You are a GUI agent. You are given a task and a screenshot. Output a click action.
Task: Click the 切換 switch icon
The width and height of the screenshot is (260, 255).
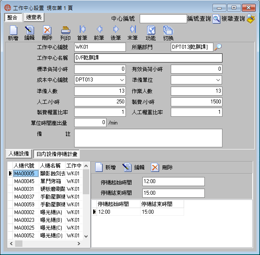pyautogui.click(x=168, y=30)
